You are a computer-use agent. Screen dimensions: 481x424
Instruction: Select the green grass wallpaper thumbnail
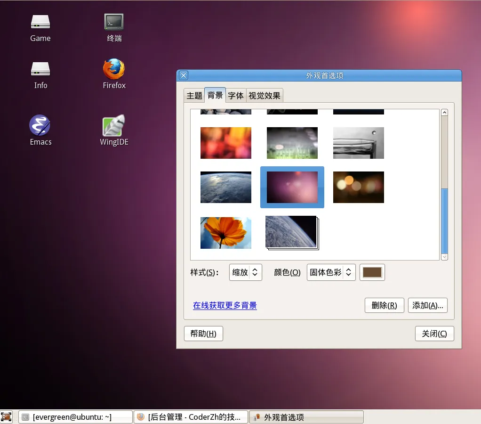point(292,143)
